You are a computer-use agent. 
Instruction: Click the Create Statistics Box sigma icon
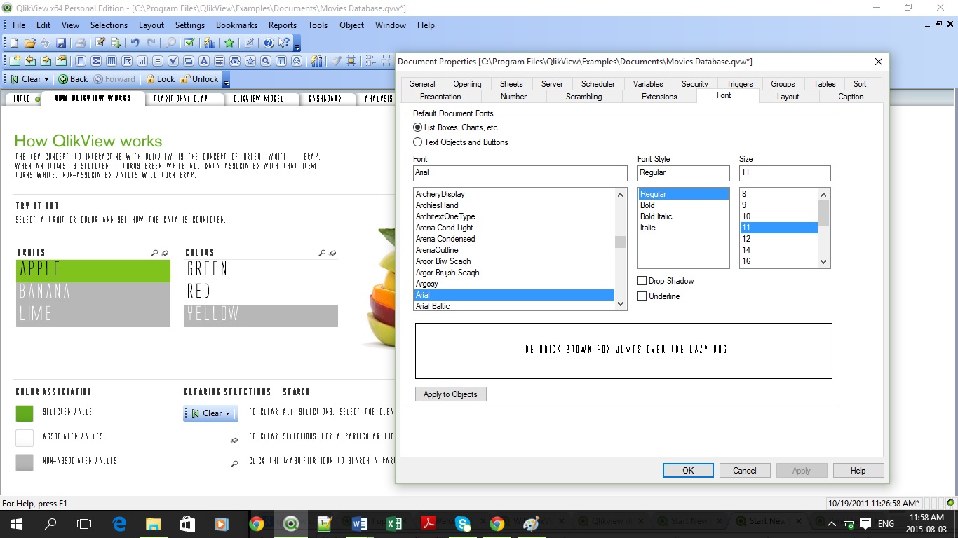(x=96, y=61)
